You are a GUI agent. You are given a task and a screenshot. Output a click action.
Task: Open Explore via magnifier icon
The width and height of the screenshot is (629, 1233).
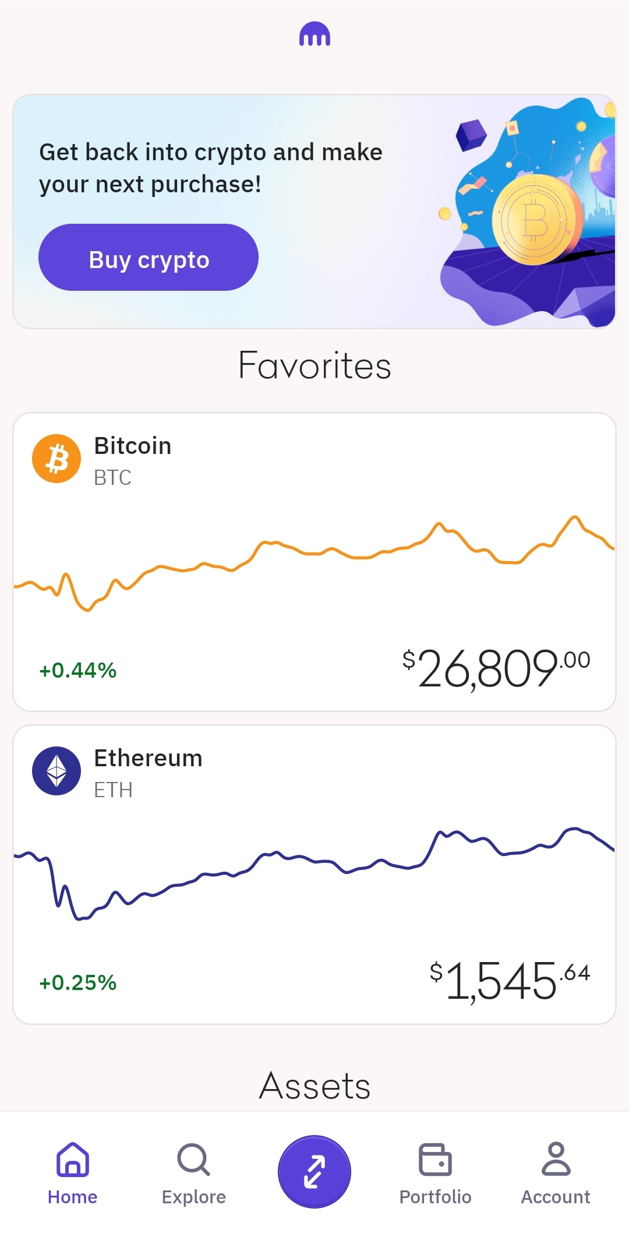click(x=193, y=1159)
